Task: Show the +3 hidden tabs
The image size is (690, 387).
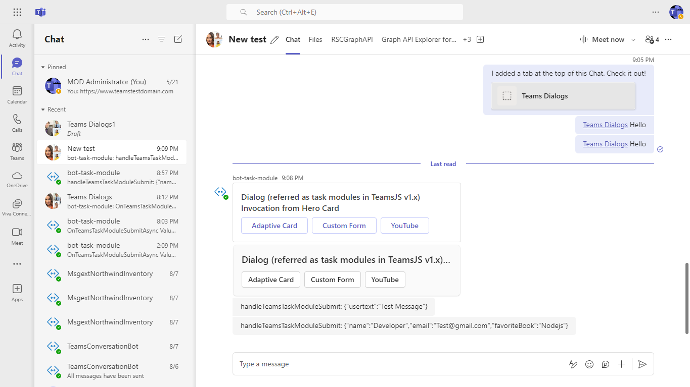Action: pos(467,39)
